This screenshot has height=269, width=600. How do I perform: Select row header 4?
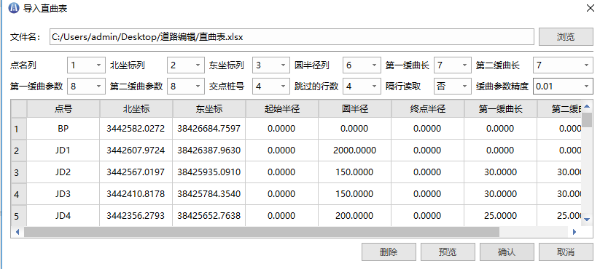click(x=18, y=194)
